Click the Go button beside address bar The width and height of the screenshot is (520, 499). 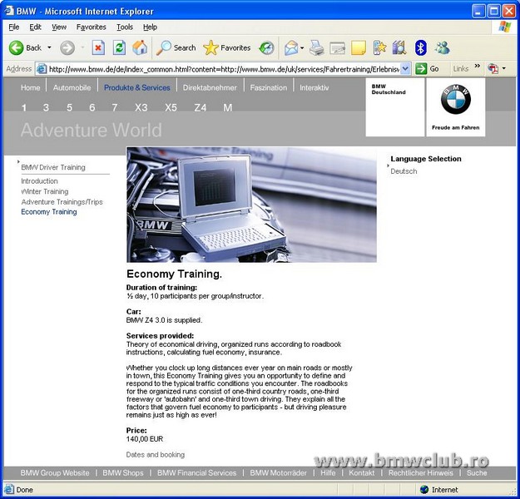coord(428,69)
